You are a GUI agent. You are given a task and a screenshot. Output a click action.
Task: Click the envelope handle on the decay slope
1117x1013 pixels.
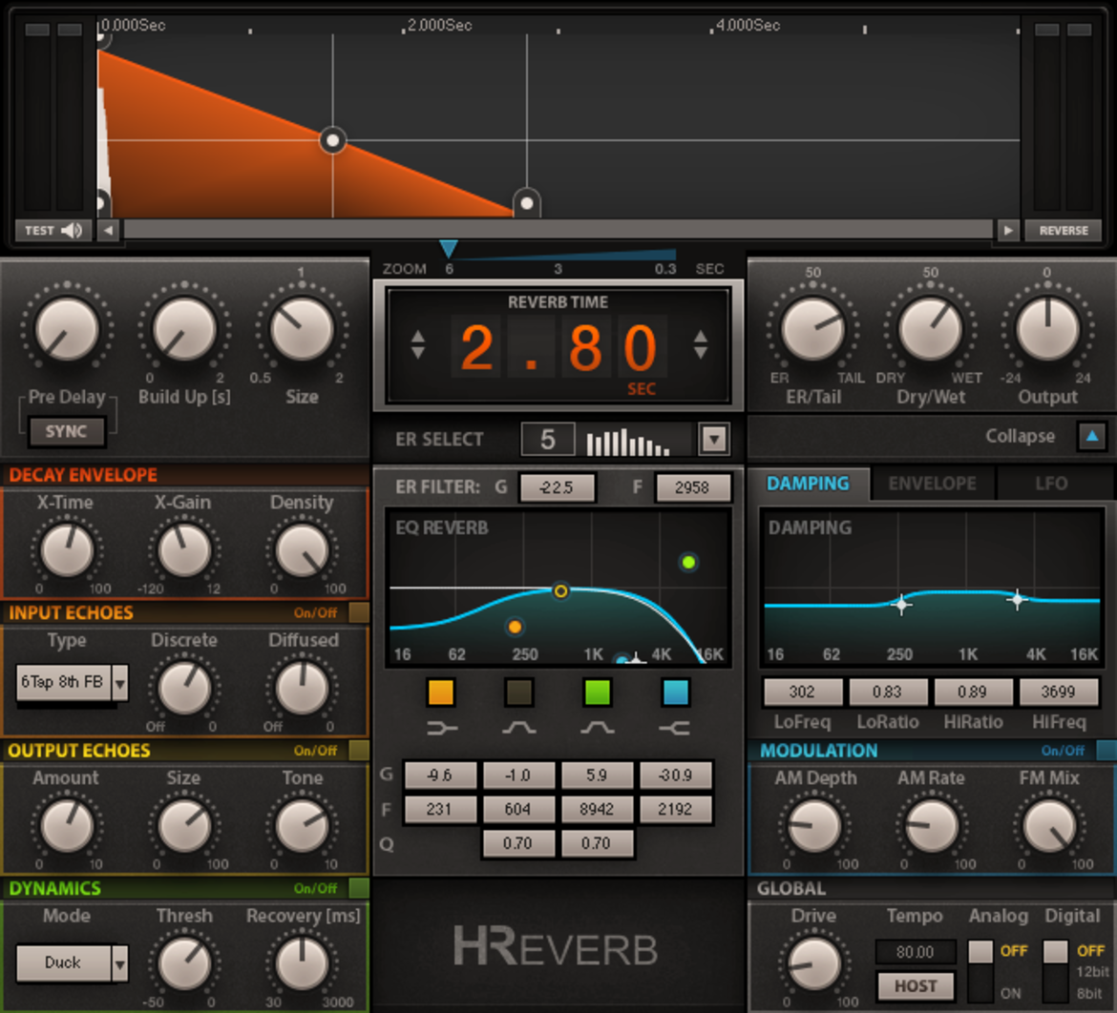[332, 140]
